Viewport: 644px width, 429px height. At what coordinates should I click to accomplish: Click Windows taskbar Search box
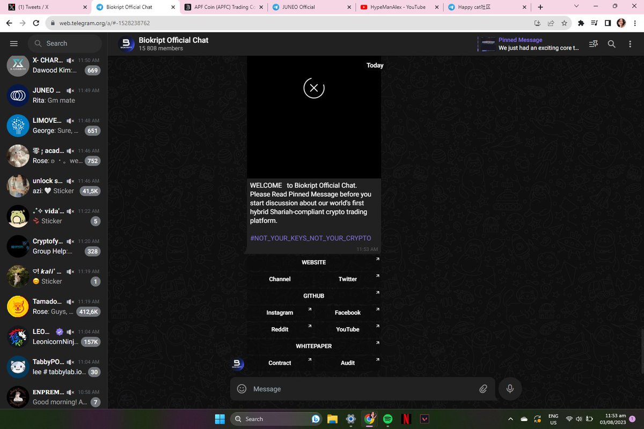275,419
